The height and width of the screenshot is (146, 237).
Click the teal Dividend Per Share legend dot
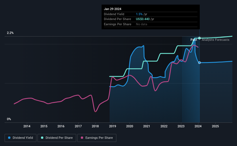[x=42, y=138]
